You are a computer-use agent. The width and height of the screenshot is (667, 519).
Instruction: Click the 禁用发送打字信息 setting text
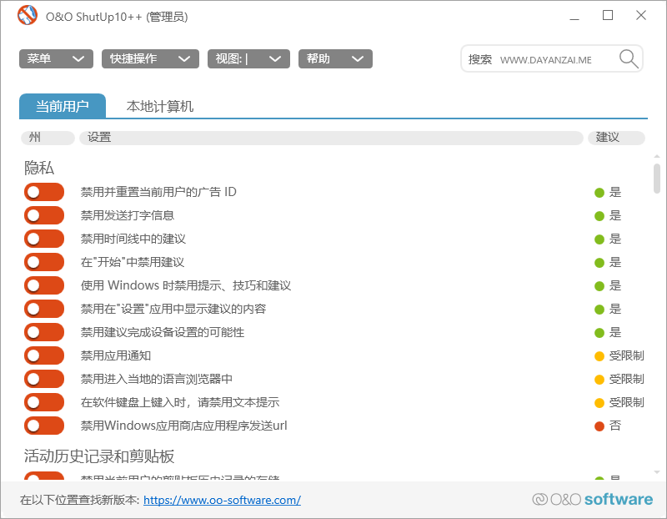[128, 215]
